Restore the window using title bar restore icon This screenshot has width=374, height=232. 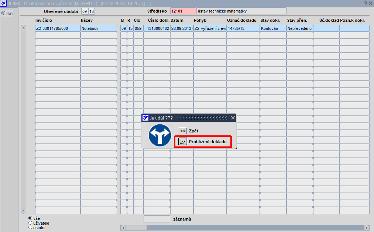point(364,3)
